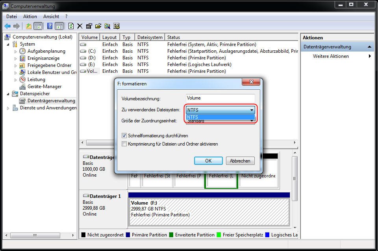Expand the Aufgabenplanung tree node
The image size is (378, 251).
tap(15, 51)
